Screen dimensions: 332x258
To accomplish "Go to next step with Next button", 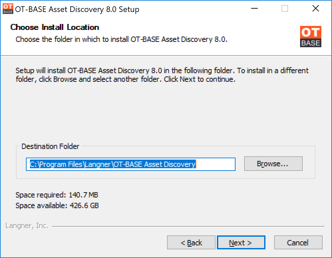I will (x=241, y=242).
